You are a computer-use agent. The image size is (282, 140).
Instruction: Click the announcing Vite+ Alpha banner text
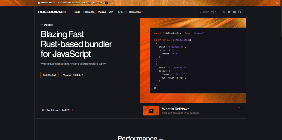coord(72,3)
